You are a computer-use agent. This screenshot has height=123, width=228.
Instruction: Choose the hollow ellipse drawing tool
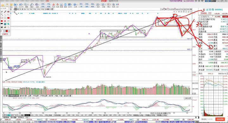5,18
